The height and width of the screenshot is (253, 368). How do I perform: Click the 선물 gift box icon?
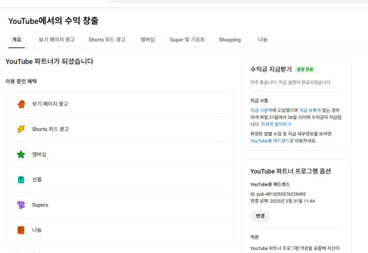point(21,179)
